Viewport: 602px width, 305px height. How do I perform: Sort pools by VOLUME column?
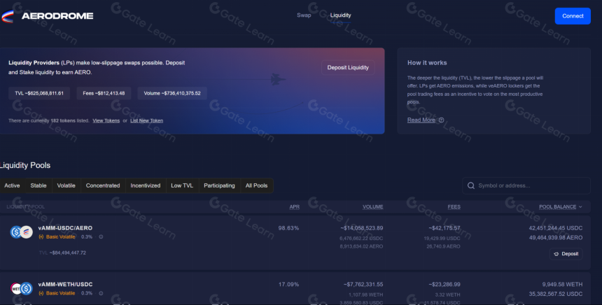373,207
